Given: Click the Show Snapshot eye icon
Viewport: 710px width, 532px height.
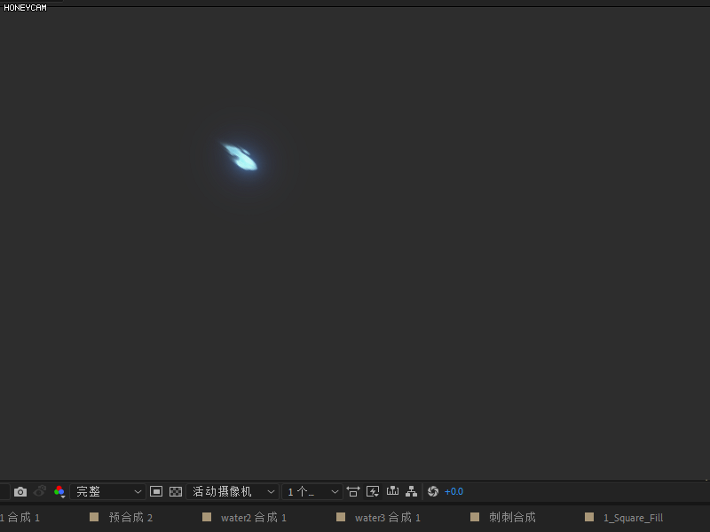Looking at the screenshot, I should tap(40, 491).
